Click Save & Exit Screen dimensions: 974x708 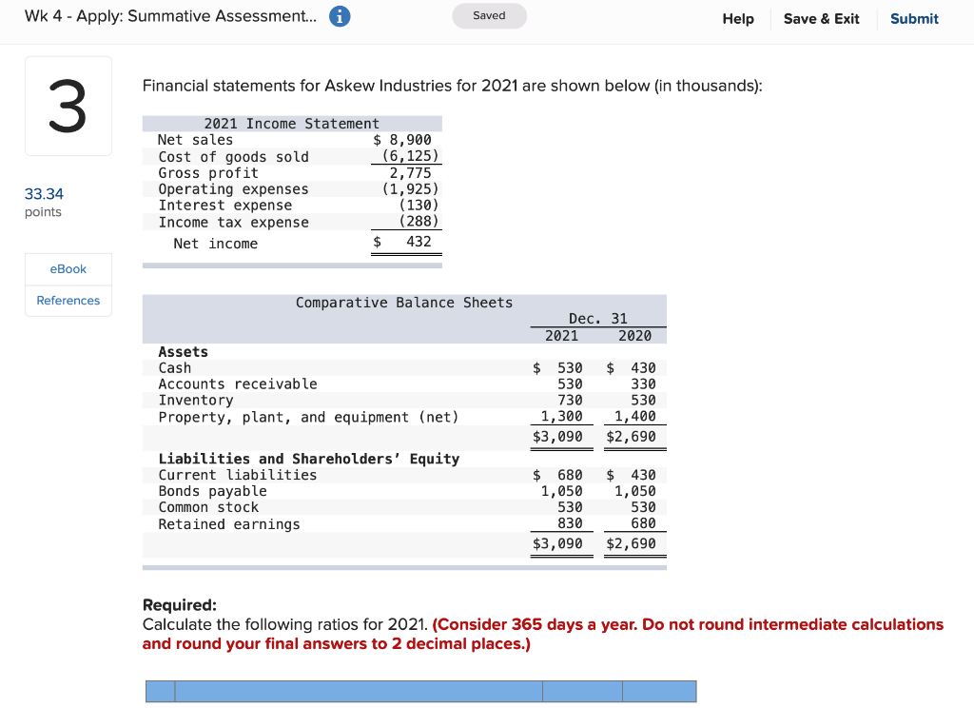pos(821,19)
